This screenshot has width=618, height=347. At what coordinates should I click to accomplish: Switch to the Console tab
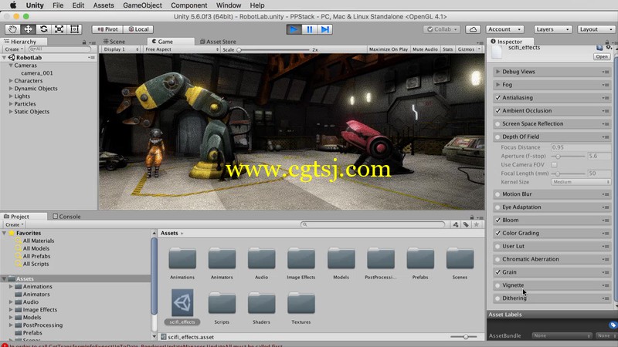(x=66, y=217)
